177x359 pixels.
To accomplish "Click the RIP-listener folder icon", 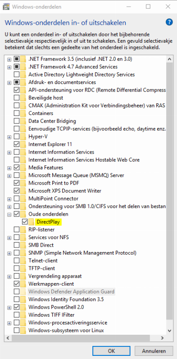I will [x=23, y=230].
